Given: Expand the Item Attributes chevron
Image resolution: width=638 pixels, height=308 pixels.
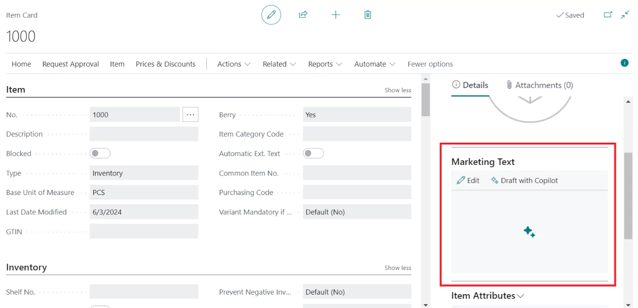Looking at the screenshot, I should (520, 295).
